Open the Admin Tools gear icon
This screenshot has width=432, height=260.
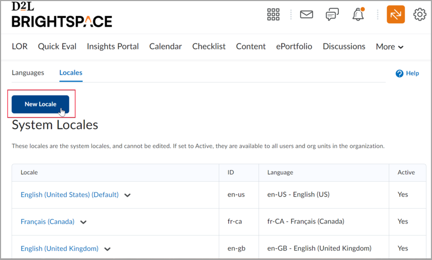pos(420,14)
